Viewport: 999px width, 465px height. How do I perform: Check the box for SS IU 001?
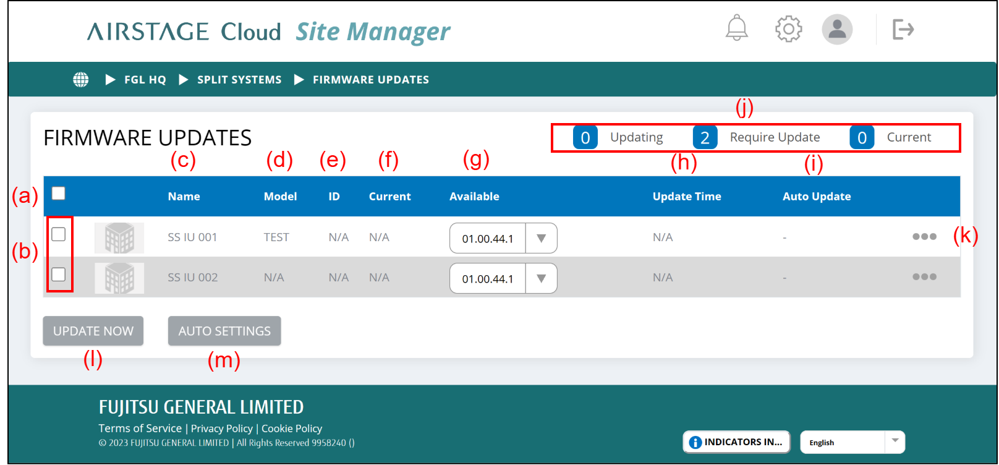59,234
